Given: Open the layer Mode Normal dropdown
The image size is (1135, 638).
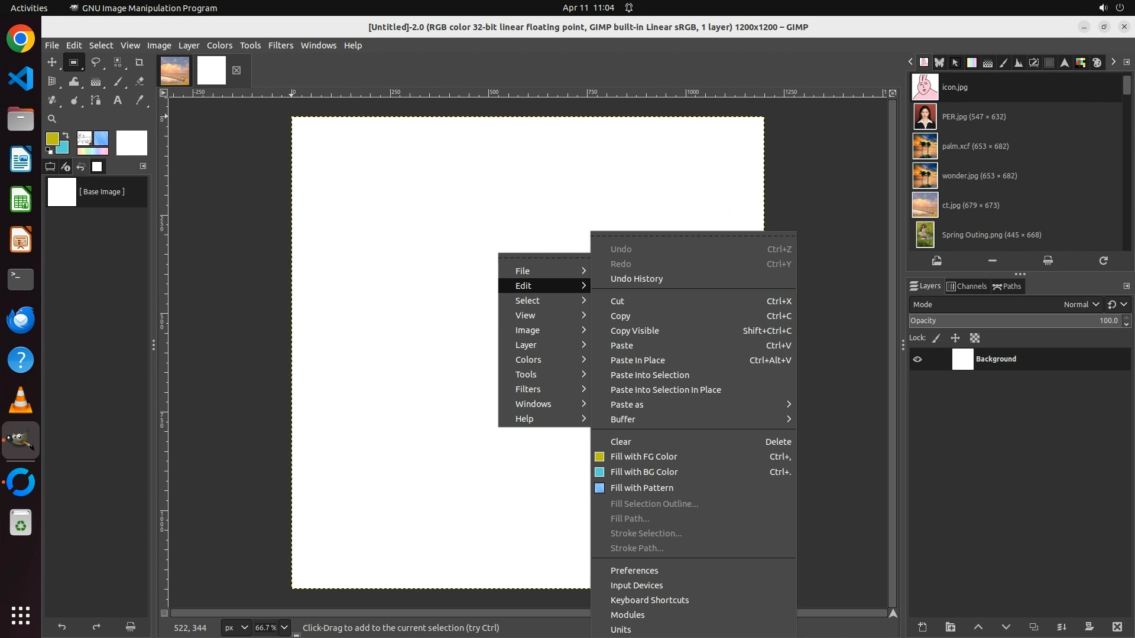Looking at the screenshot, I should tap(1081, 304).
